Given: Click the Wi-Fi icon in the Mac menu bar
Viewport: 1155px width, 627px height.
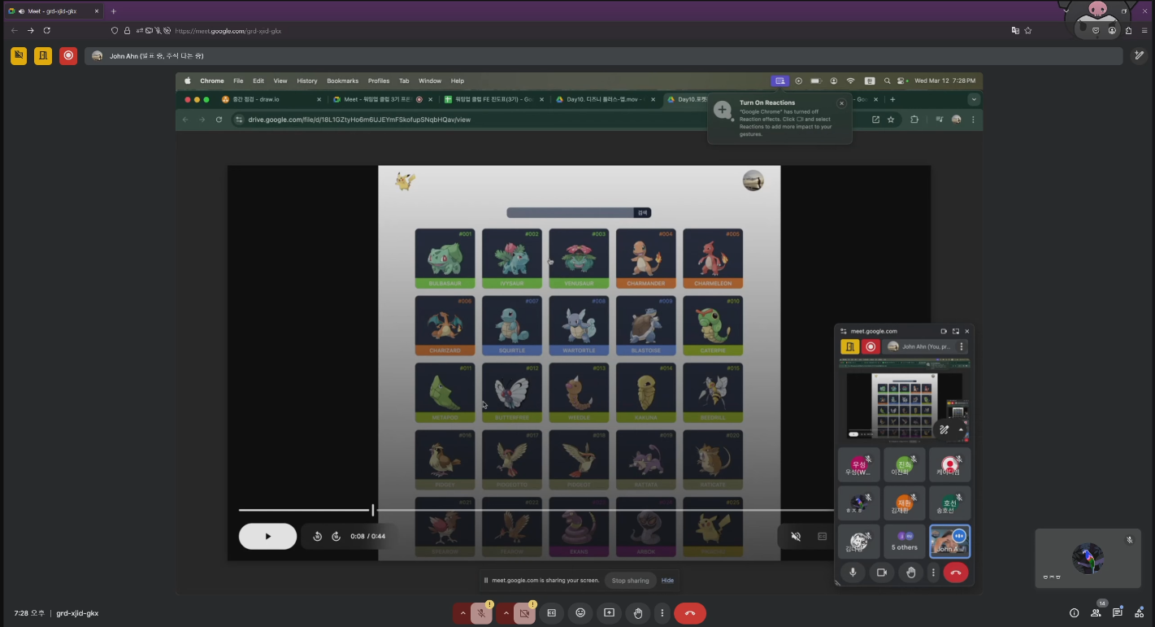Looking at the screenshot, I should tap(851, 81).
